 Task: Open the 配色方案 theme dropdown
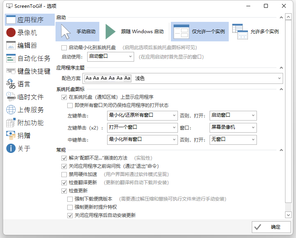pos(183,78)
